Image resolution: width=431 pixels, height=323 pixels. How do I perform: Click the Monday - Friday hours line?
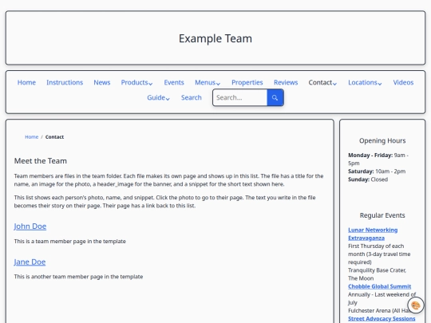point(378,159)
